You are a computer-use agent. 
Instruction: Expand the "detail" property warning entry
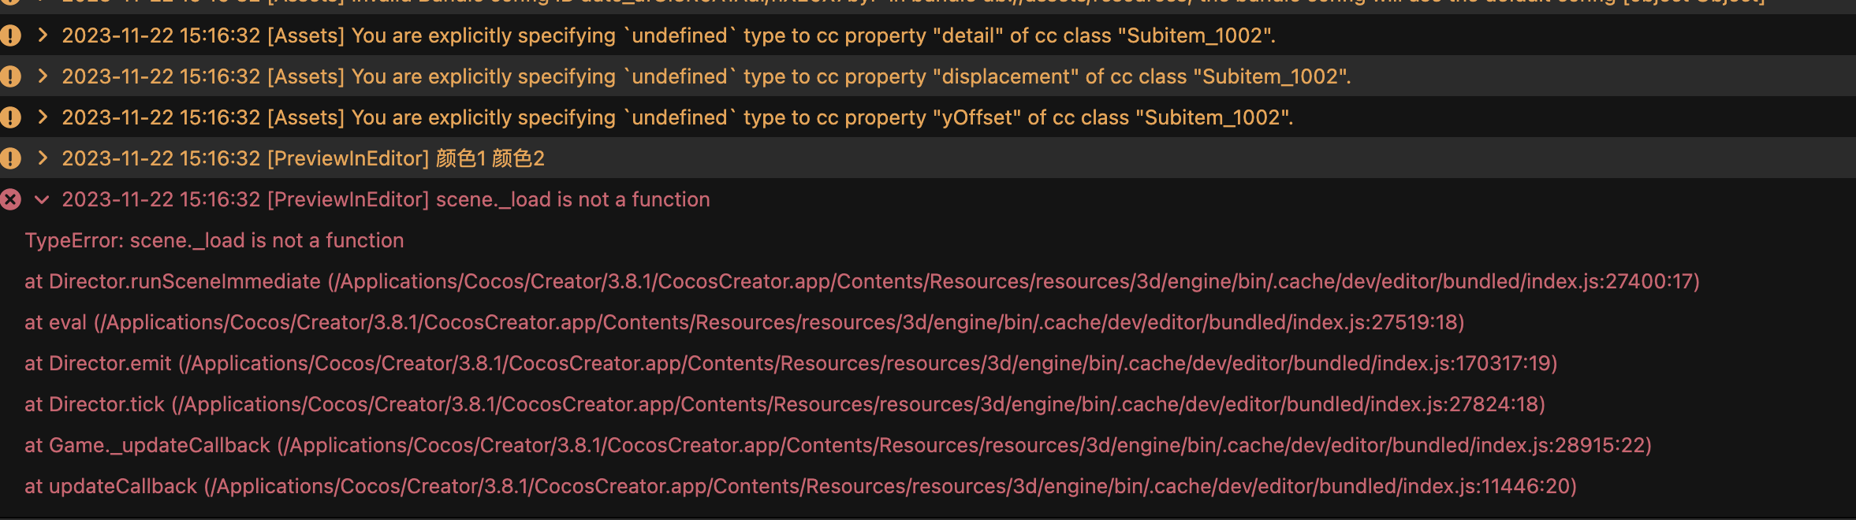tap(43, 35)
